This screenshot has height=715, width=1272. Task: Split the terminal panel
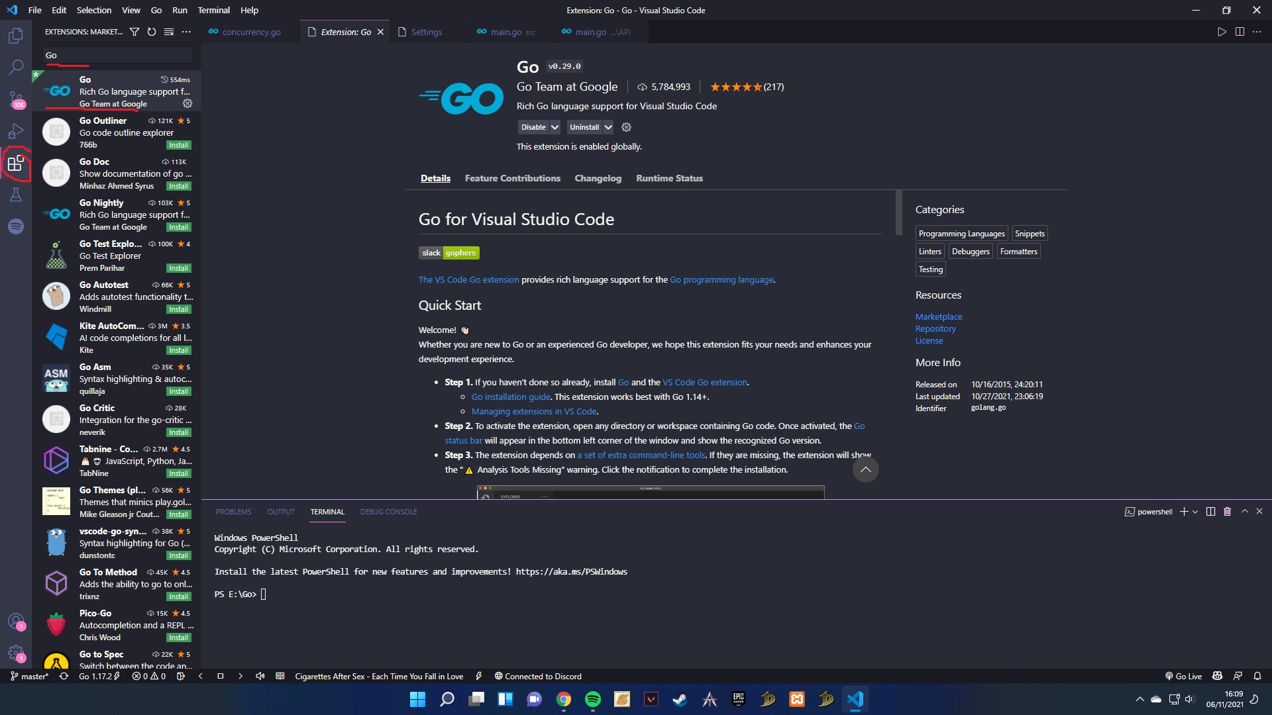click(1210, 512)
